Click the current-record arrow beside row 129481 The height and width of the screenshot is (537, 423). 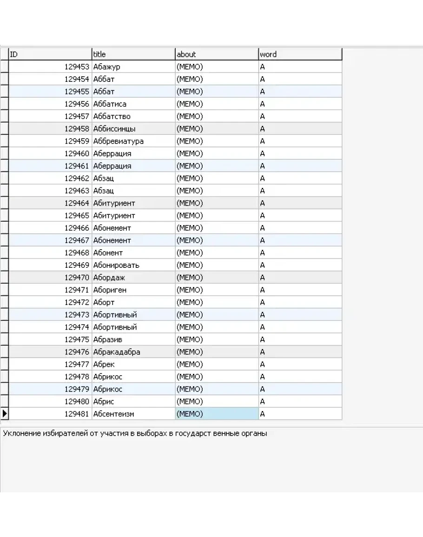click(5, 414)
